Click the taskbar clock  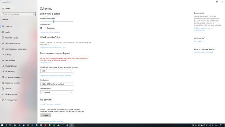[217, 125]
